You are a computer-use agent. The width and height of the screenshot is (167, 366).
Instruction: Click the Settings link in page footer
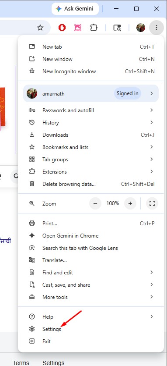coord(53,363)
